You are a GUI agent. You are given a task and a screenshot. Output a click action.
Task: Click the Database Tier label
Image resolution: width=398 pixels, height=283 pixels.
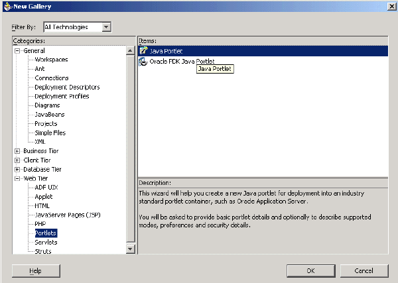[42, 169]
